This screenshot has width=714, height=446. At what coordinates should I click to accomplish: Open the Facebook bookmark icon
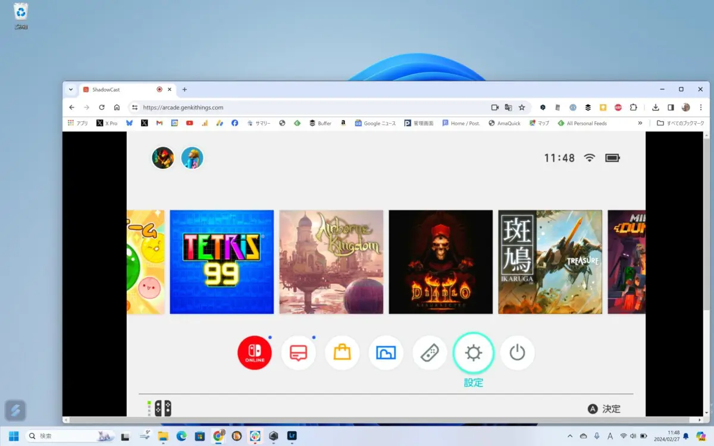coord(235,123)
